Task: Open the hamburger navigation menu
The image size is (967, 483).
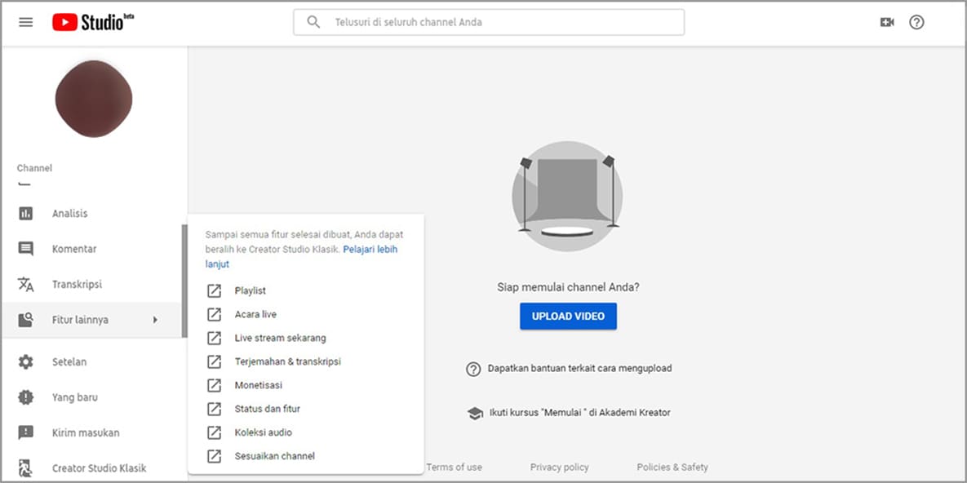Action: point(25,22)
